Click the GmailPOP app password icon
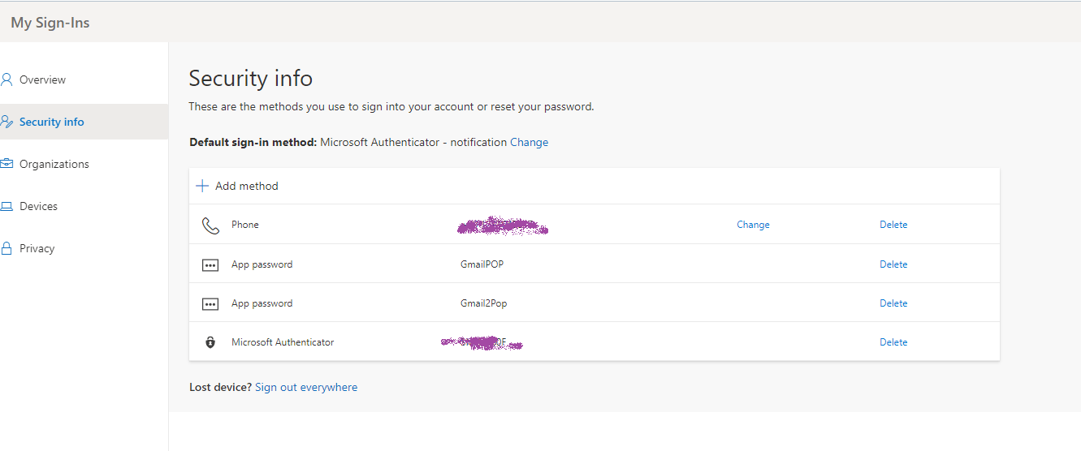Screen dimensions: 1081x451 [210, 264]
